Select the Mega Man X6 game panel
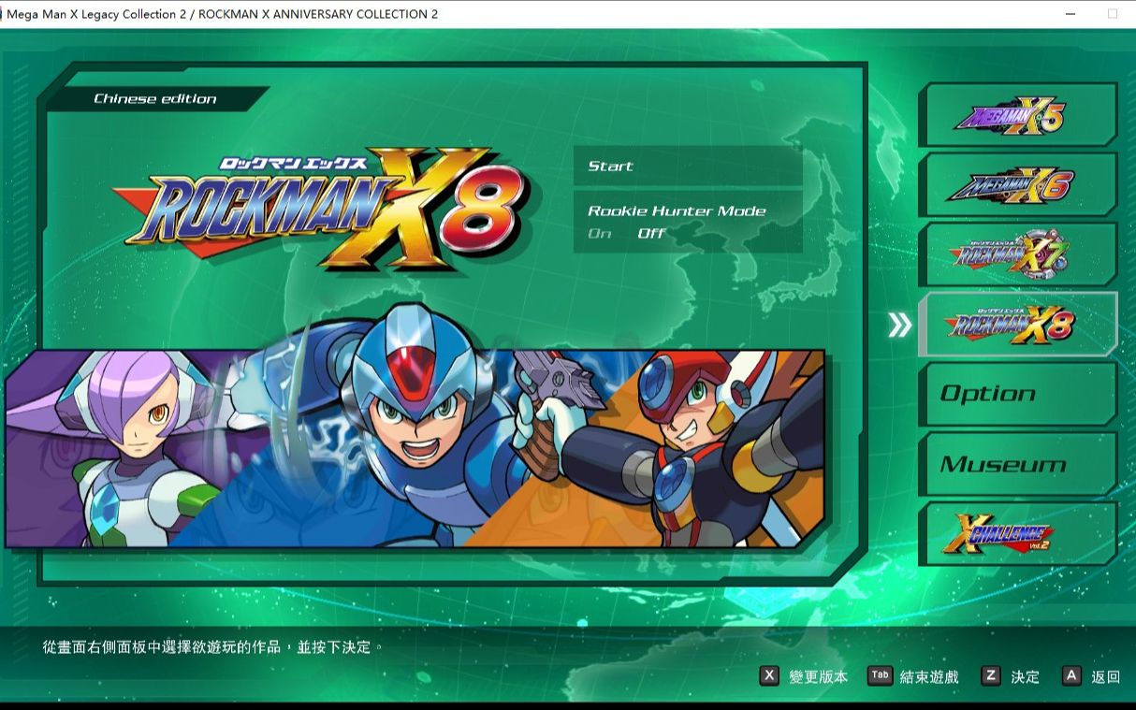The image size is (1136, 710). pyautogui.click(x=1018, y=184)
